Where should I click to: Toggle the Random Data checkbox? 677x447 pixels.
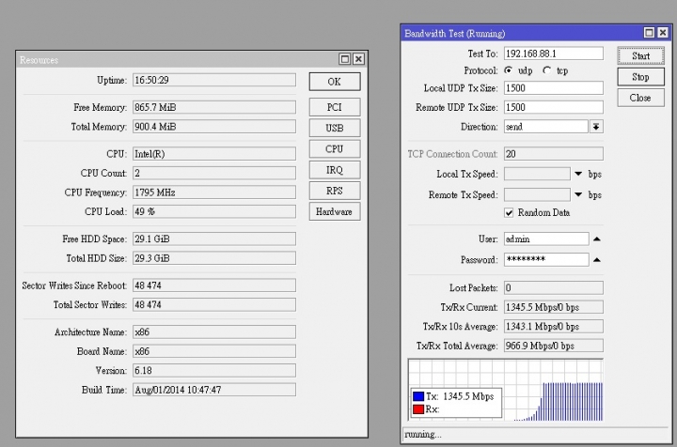click(x=509, y=212)
